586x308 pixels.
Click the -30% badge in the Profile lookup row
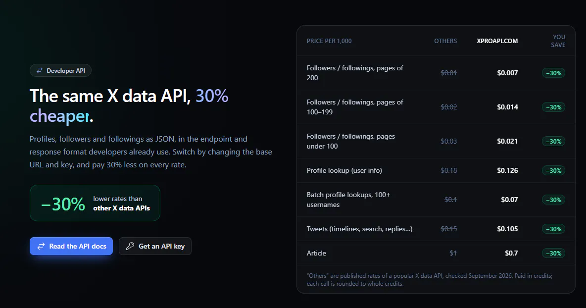click(x=553, y=170)
